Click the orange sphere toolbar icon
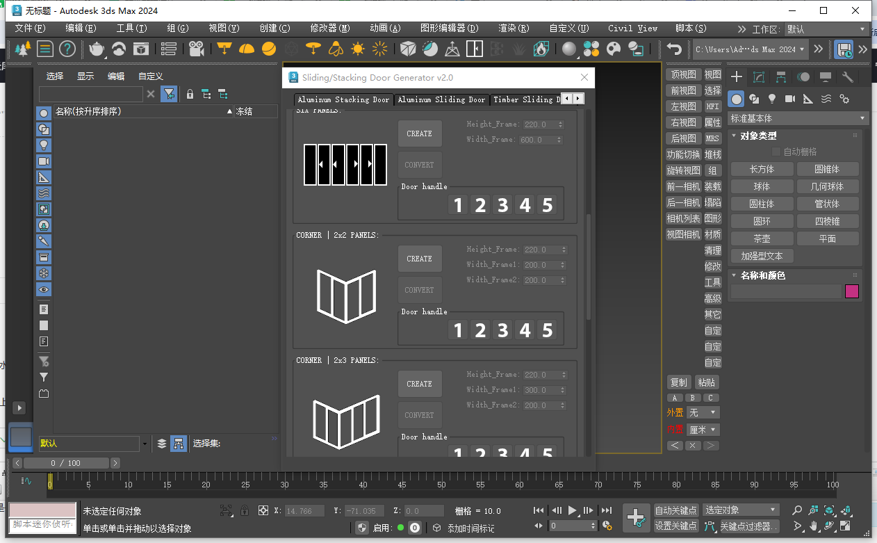The image size is (877, 543). coord(269,49)
